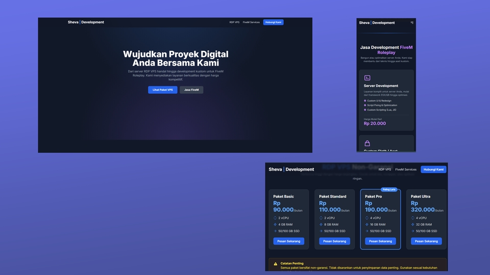Click the CPU icon in Paket Basic
The width and height of the screenshot is (490, 275).
pyautogui.click(x=275, y=218)
